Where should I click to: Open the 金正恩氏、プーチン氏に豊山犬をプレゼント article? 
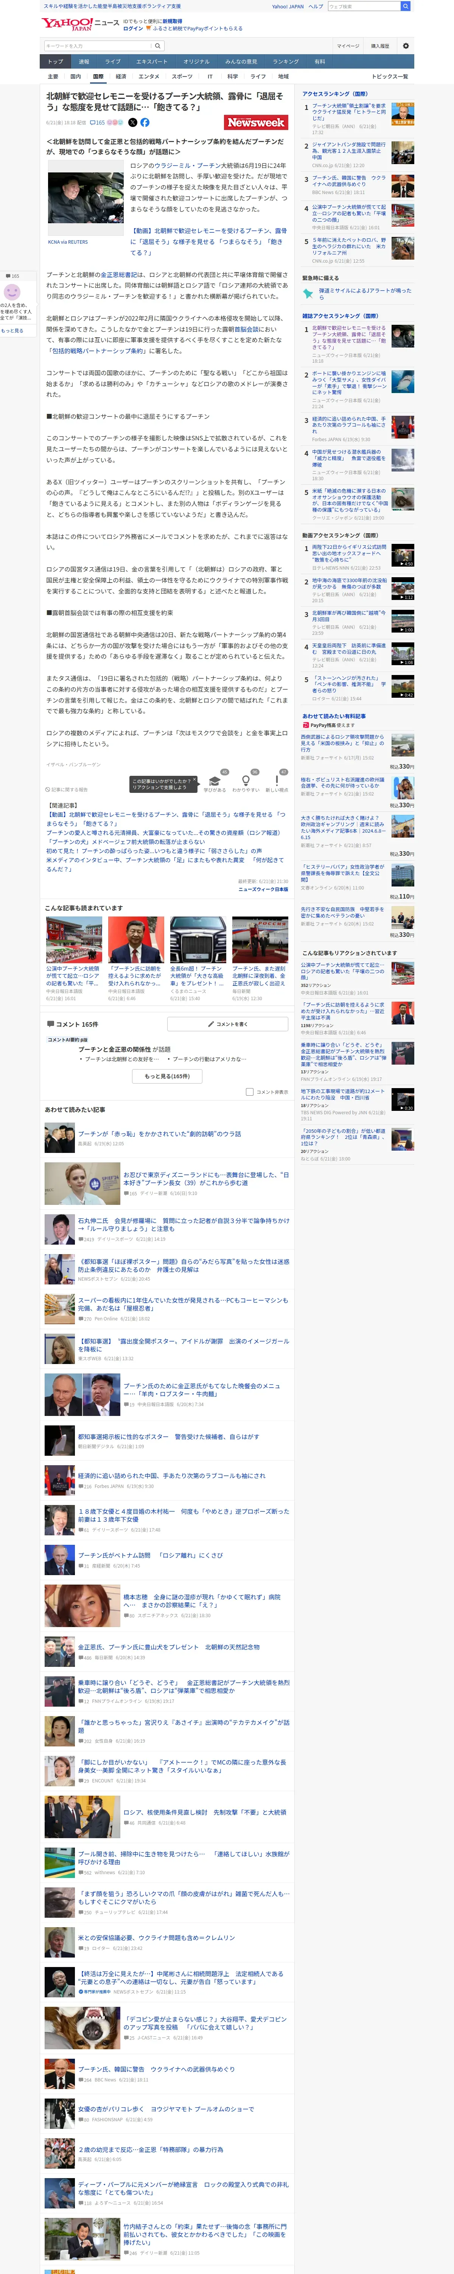pyautogui.click(x=168, y=1646)
